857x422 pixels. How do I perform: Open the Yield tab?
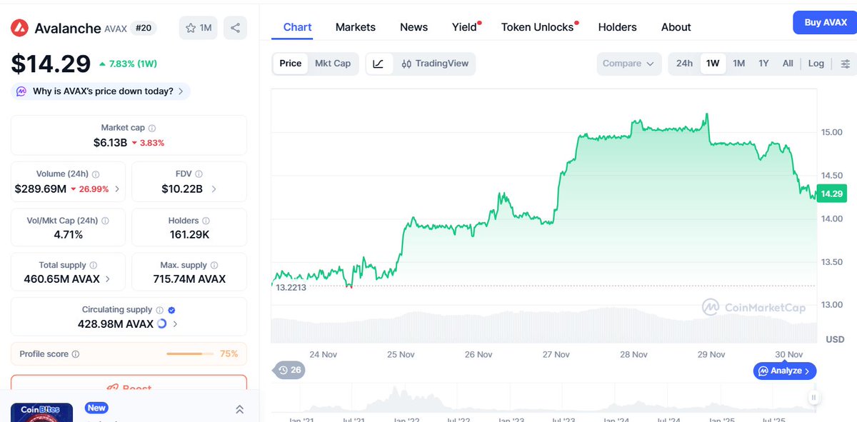(x=466, y=27)
